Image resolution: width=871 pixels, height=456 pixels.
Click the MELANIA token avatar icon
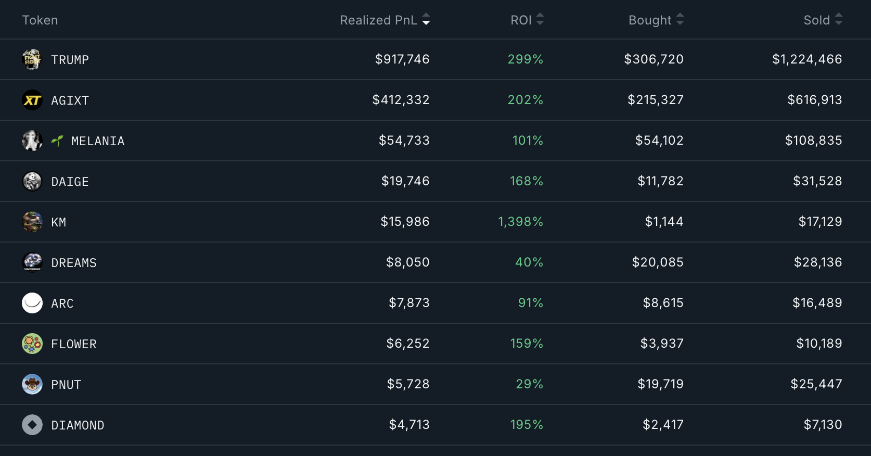click(32, 141)
